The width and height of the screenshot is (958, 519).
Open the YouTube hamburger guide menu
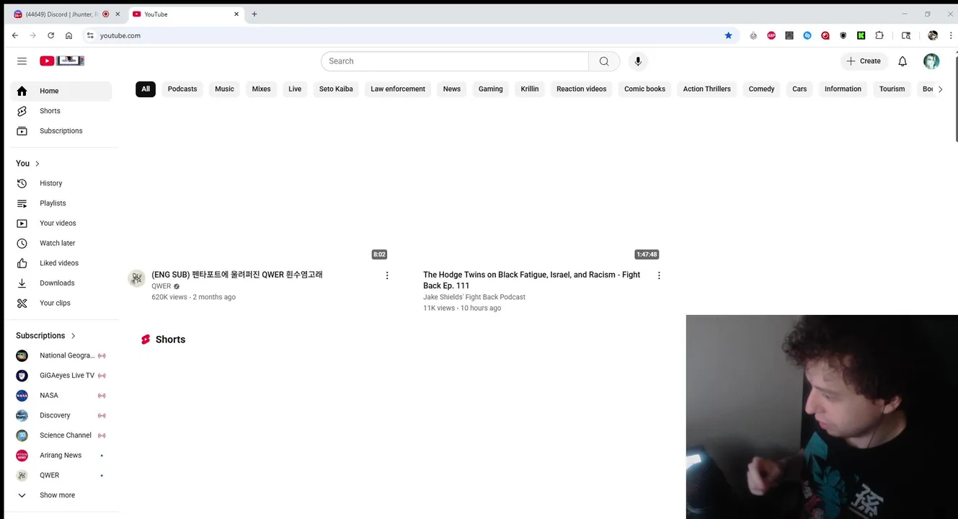22,61
